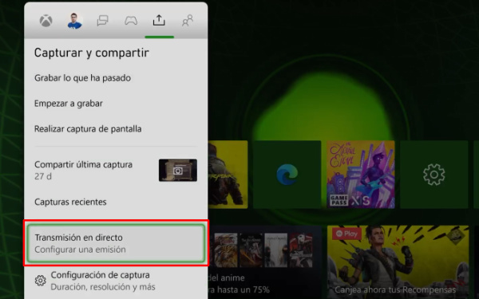Image resolution: width=479 pixels, height=299 pixels.
Task: Select the Capture and share tab icon
Action: [x=159, y=21]
